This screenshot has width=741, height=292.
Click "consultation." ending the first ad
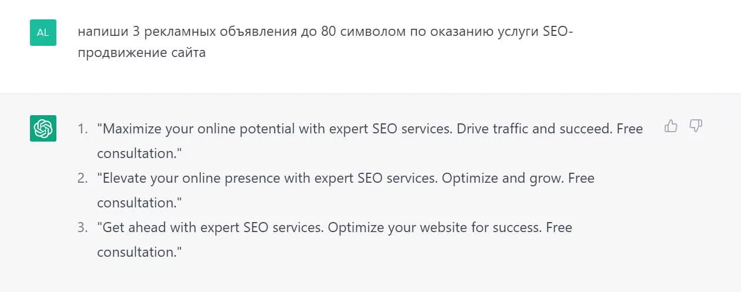pos(139,153)
